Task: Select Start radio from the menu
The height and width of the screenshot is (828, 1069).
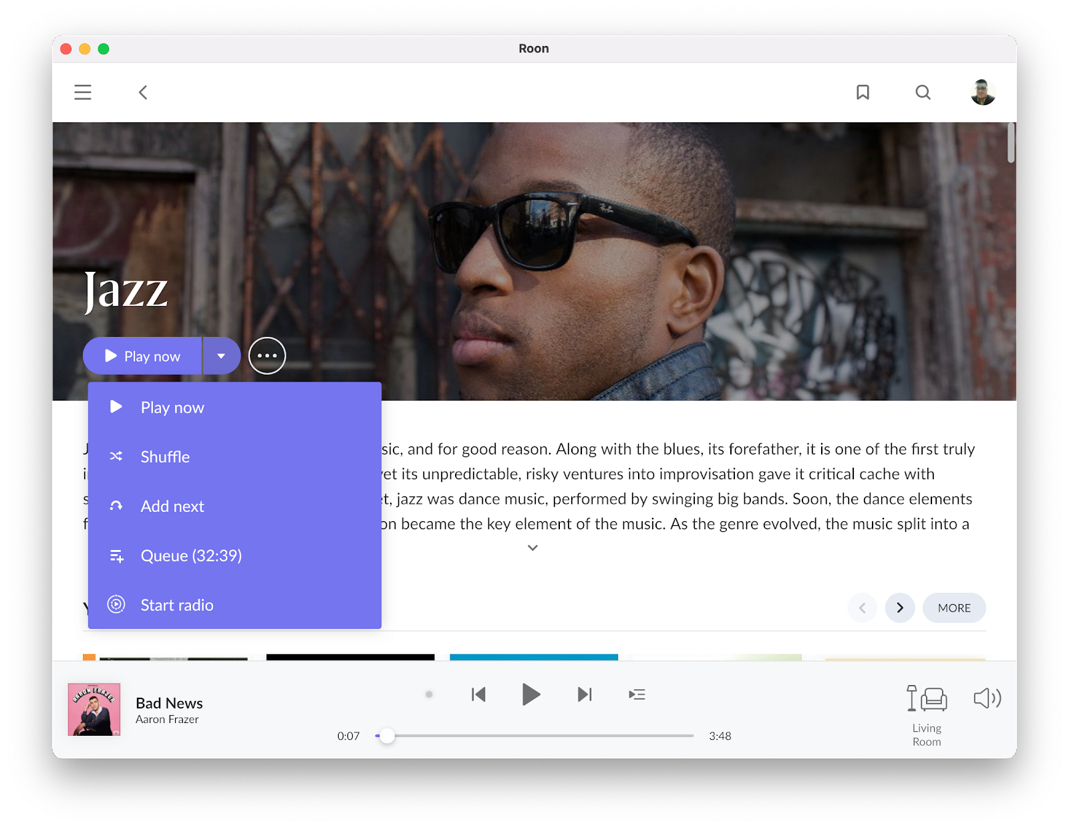Action: coord(235,605)
